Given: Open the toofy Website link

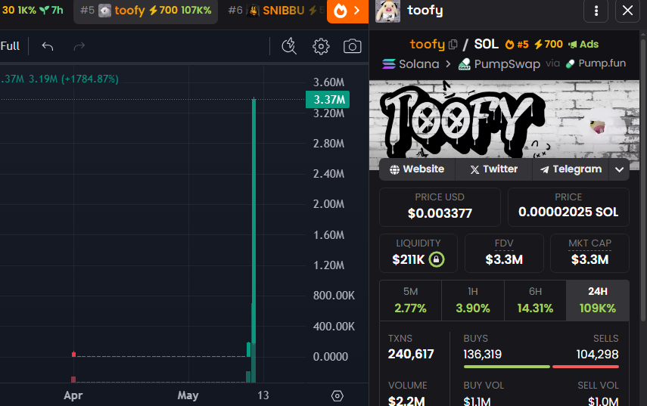Looking at the screenshot, I should (x=417, y=169).
